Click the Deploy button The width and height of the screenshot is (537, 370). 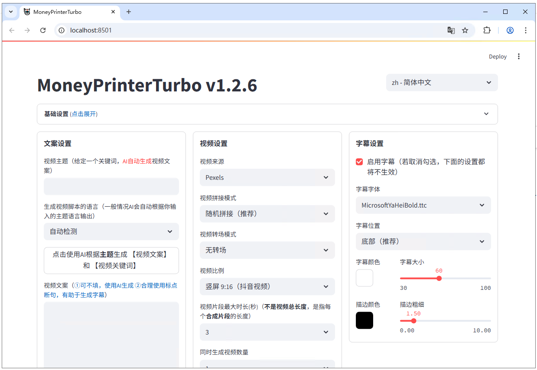(498, 56)
